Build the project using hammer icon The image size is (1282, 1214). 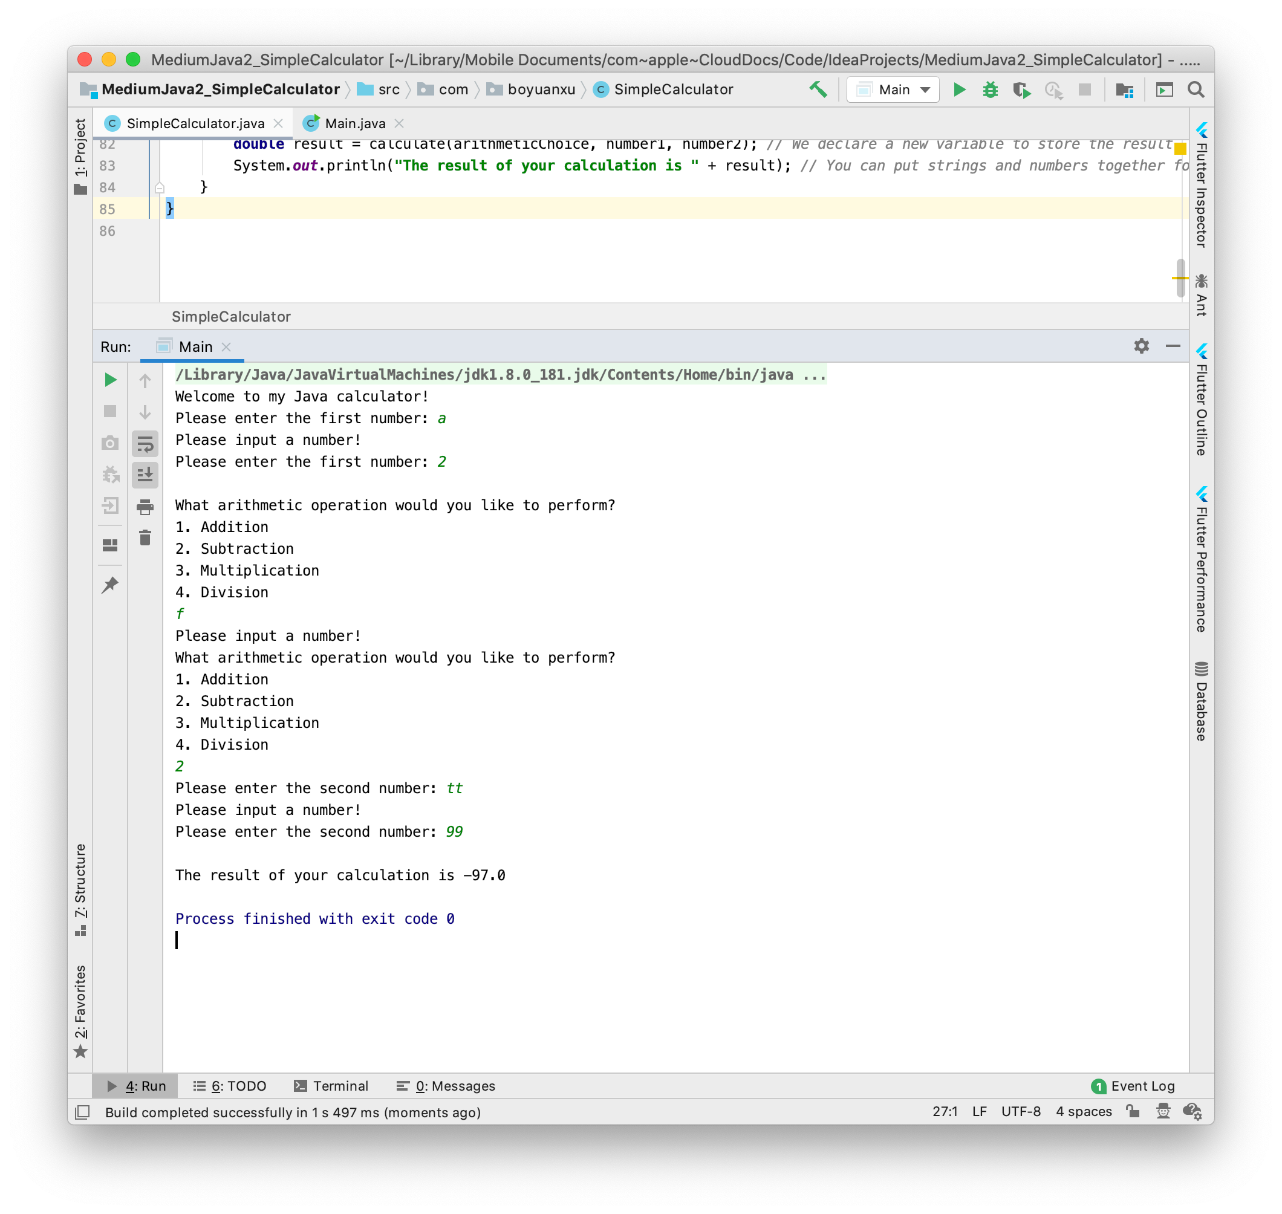point(819,89)
